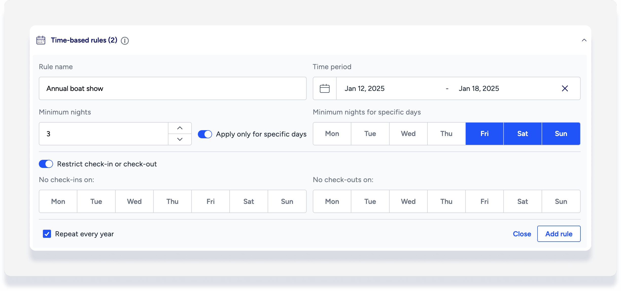Select Sun under No check-outs on
The width and height of the screenshot is (621, 291).
point(561,201)
